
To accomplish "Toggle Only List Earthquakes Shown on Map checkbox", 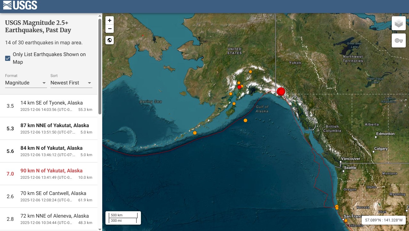I will click(x=8, y=58).
